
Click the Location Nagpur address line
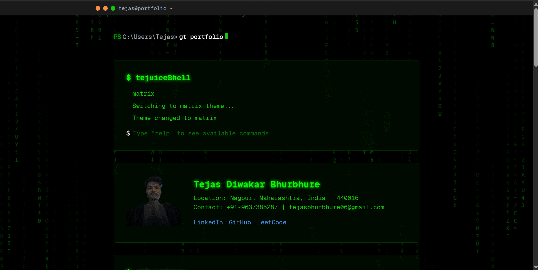[276, 198]
